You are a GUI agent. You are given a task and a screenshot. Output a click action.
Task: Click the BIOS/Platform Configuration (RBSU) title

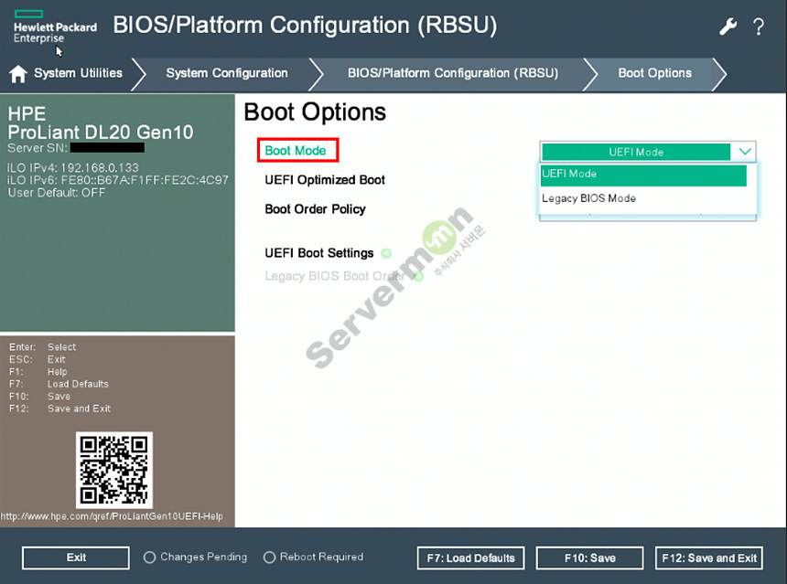point(305,25)
